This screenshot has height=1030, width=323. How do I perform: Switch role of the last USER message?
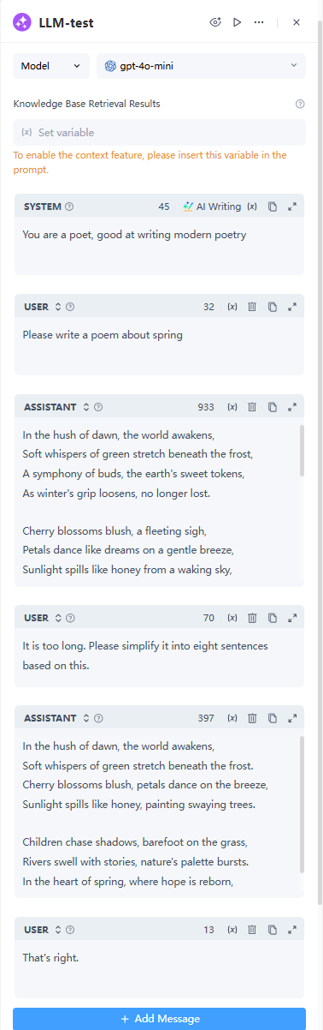click(x=58, y=929)
